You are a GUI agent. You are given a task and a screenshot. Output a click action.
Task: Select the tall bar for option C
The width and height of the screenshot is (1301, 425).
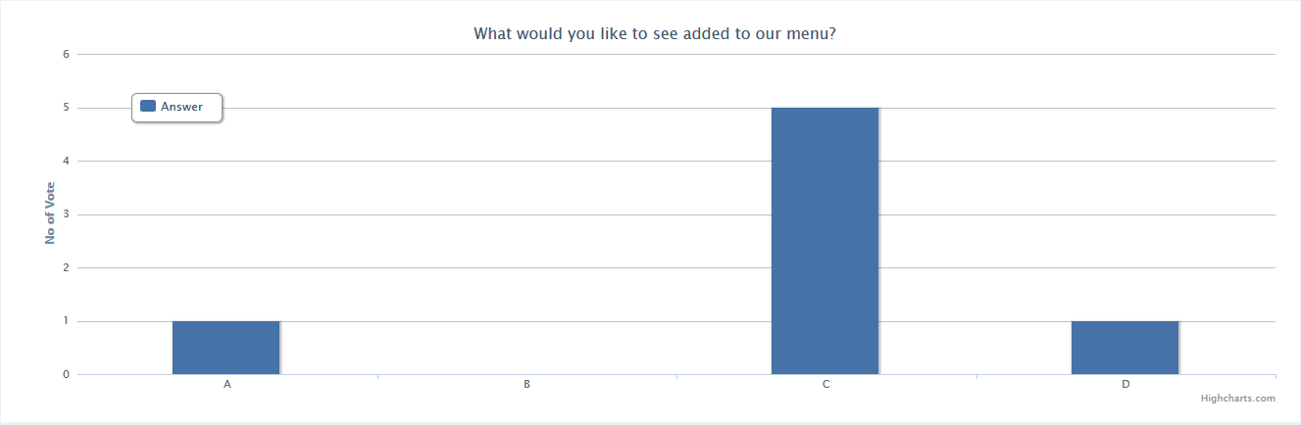[826, 241]
